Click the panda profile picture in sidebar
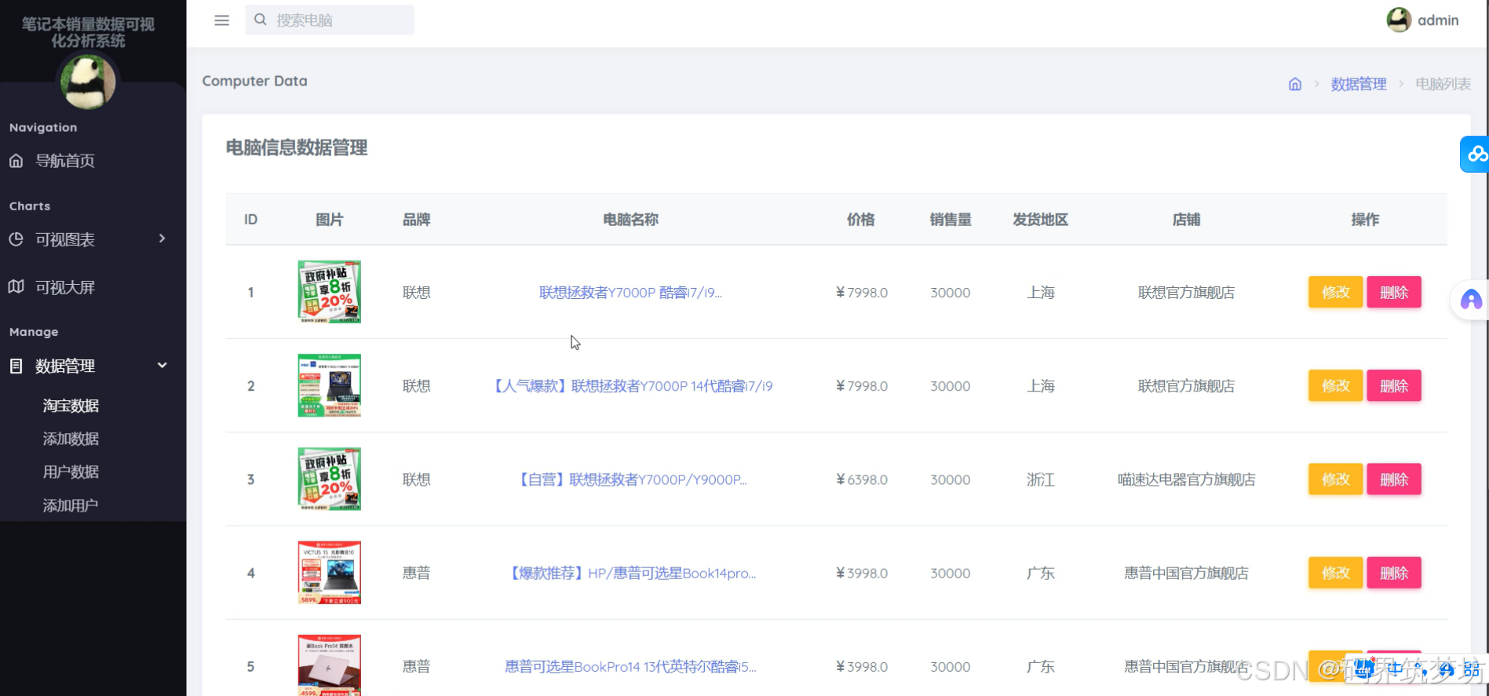The image size is (1489, 696). pyautogui.click(x=88, y=82)
